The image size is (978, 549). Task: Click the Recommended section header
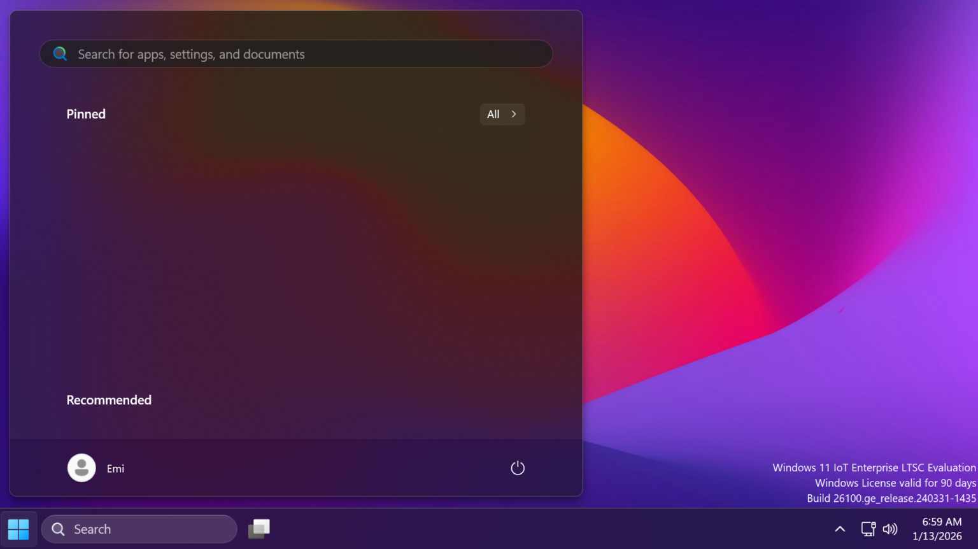(109, 399)
